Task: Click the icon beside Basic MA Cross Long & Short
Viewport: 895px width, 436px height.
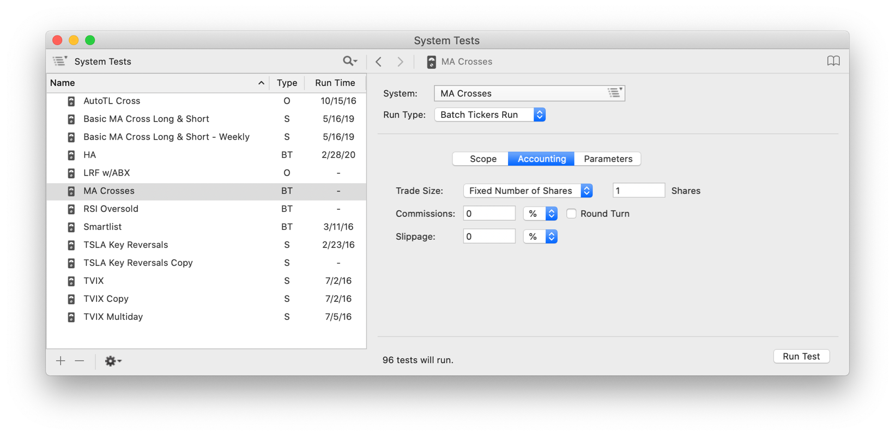Action: [71, 119]
